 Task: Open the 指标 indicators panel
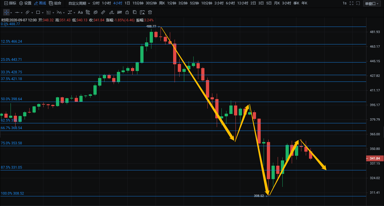10,3
